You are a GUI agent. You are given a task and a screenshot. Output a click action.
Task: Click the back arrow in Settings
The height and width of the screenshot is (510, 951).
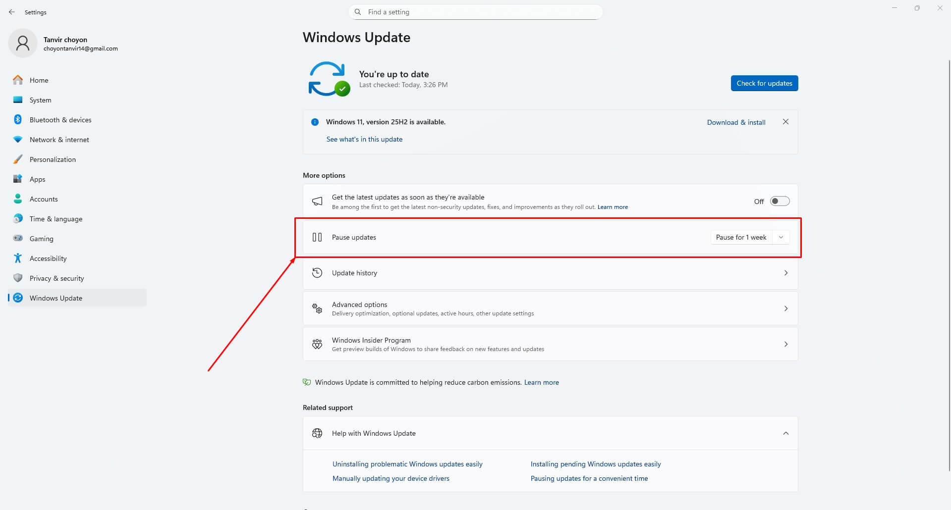[12, 12]
